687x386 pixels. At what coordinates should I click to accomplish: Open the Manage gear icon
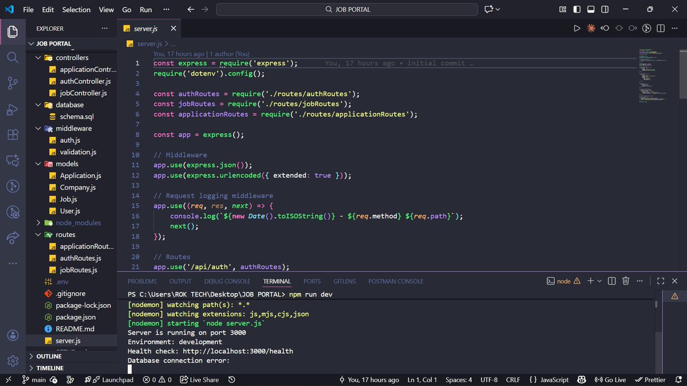(13, 361)
